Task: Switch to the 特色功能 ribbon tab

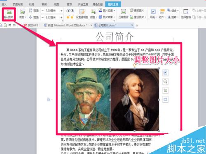Action: 98,5
